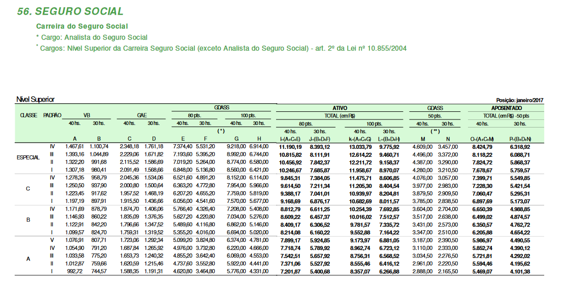Click the cell value 992,72
This screenshot has height=295, width=570.
tap(74, 272)
